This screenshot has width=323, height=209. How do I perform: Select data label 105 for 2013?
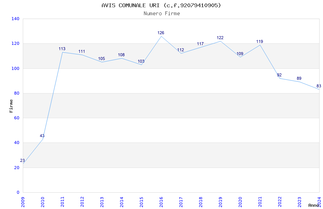point(101,59)
